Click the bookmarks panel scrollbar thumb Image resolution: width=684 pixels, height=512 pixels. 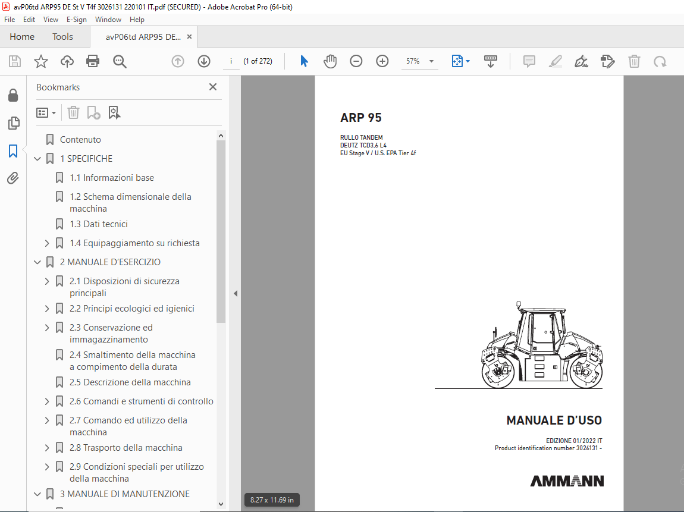(221, 231)
